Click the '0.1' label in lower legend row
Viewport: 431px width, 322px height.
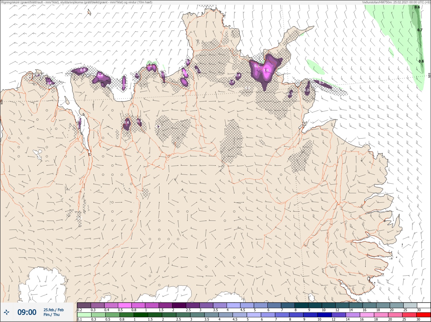click(x=79, y=320)
